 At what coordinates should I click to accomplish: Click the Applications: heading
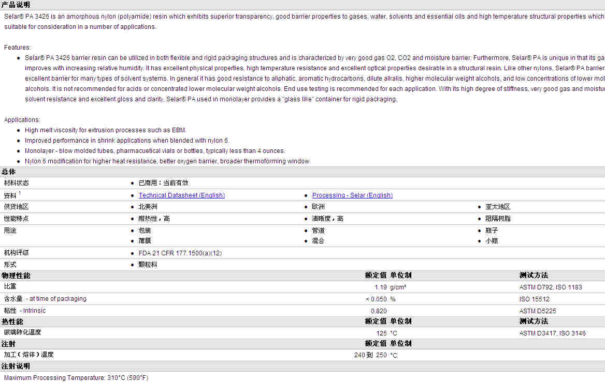click(22, 120)
